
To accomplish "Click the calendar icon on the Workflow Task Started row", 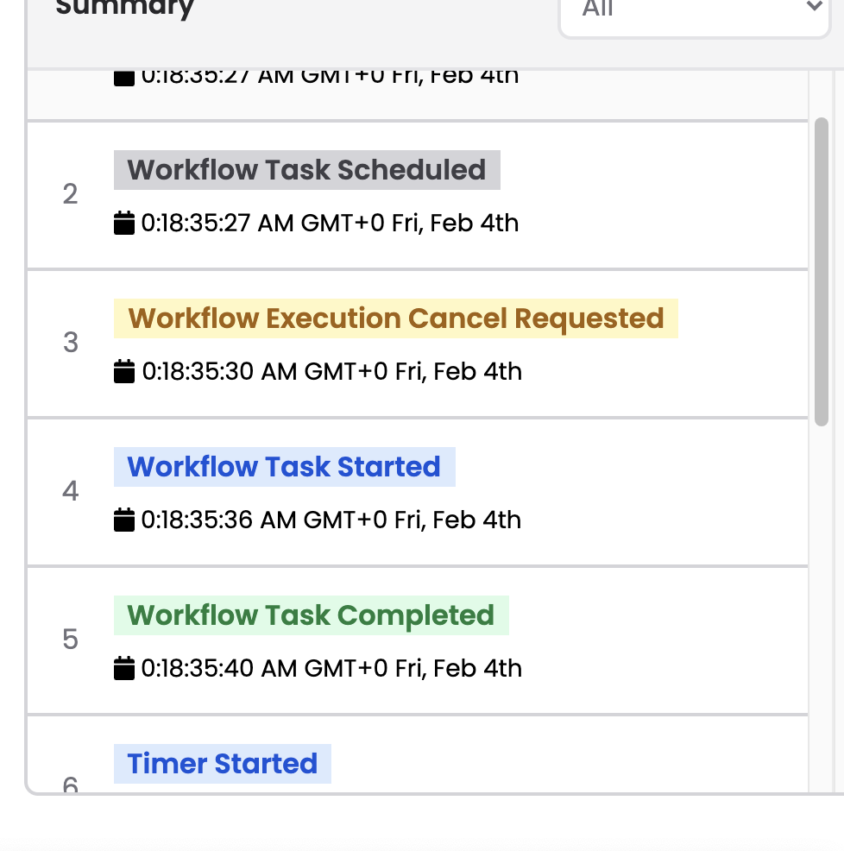I will (124, 520).
